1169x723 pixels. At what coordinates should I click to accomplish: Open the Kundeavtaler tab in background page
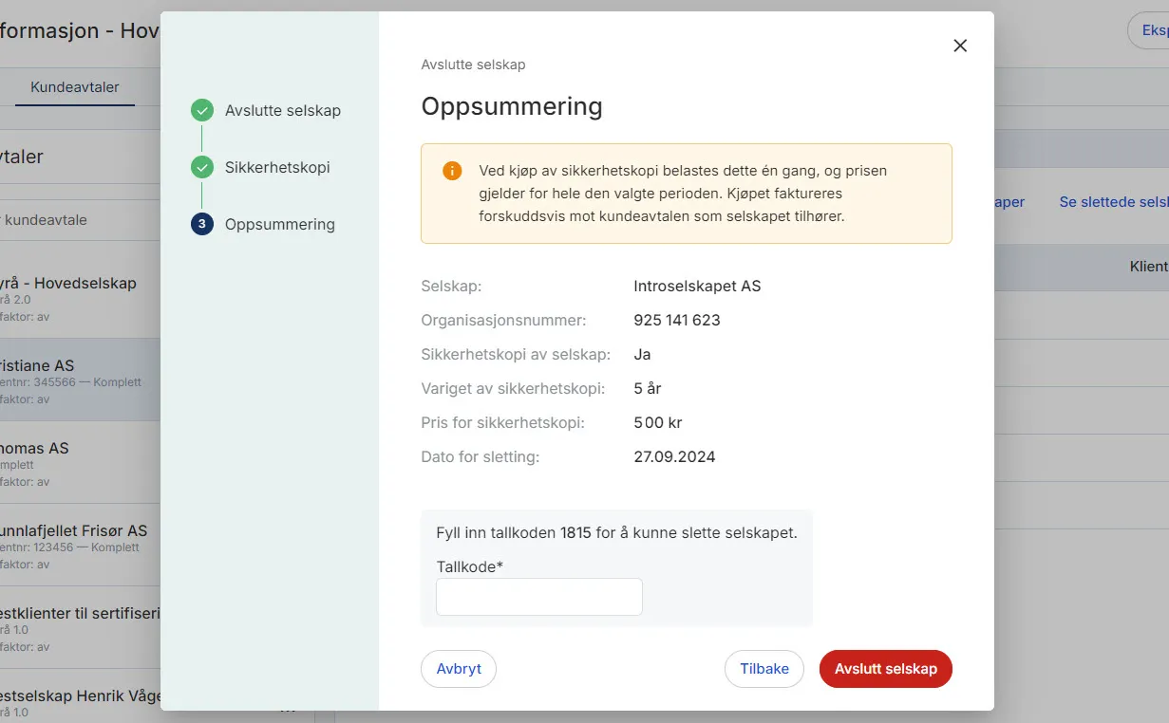(75, 87)
